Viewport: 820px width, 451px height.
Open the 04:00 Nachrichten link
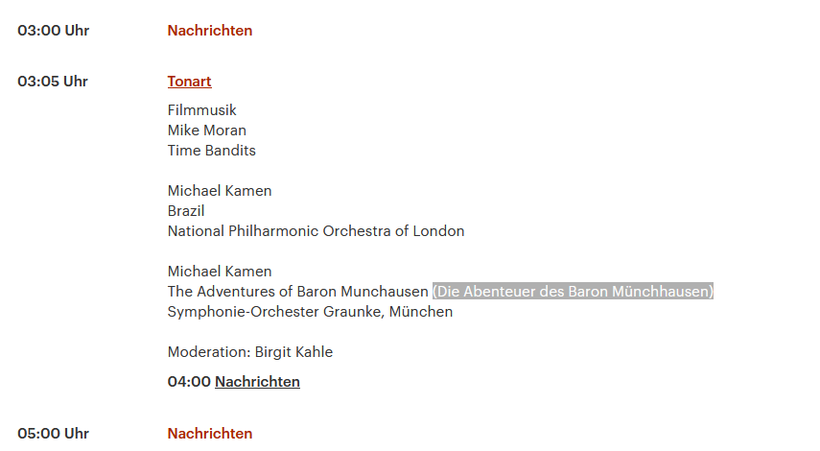pos(257,381)
